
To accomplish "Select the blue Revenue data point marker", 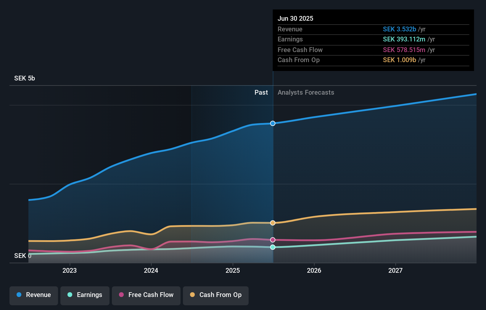I will point(273,123).
